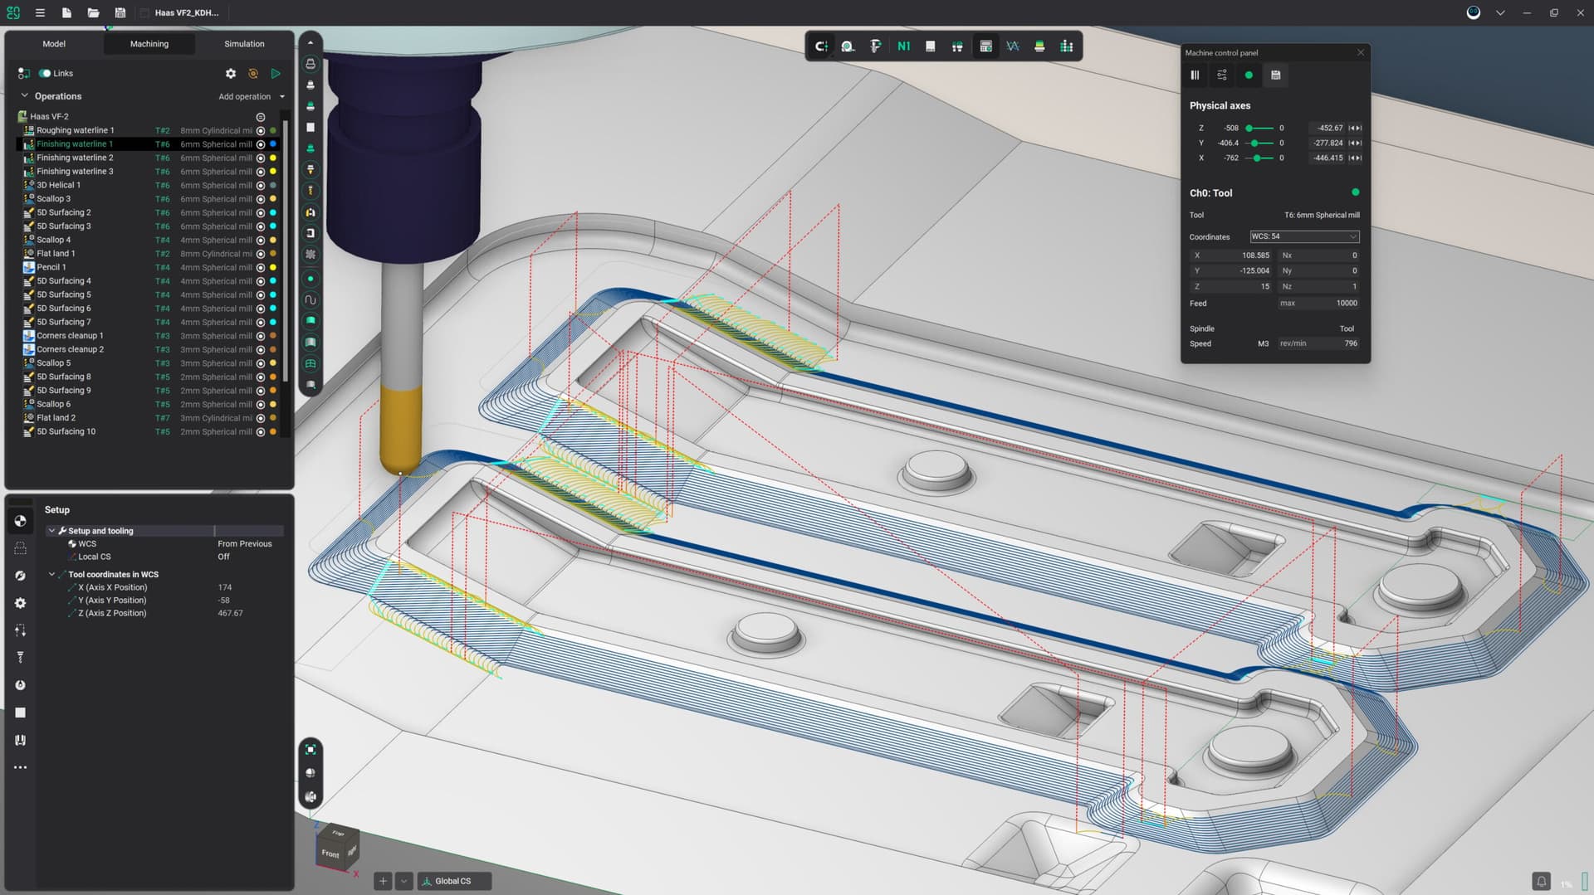1594x895 pixels.
Task: Select the waveform analysis icon in the toolbar
Action: [x=1013, y=46]
